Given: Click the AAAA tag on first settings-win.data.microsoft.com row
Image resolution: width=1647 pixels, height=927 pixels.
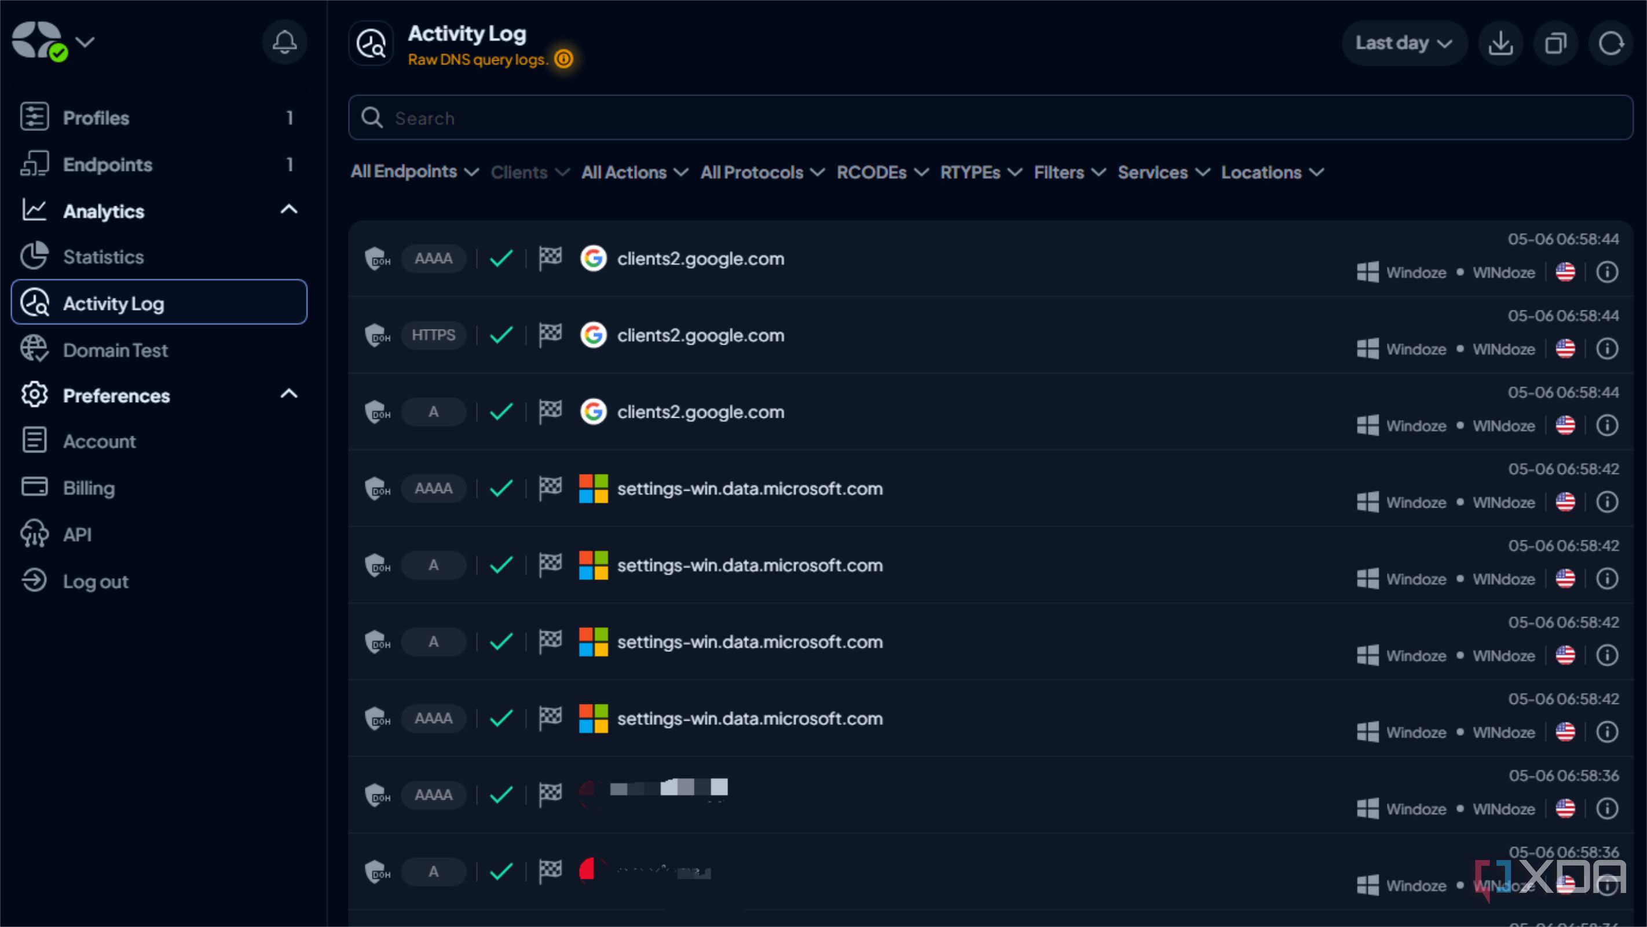Looking at the screenshot, I should pos(434,488).
